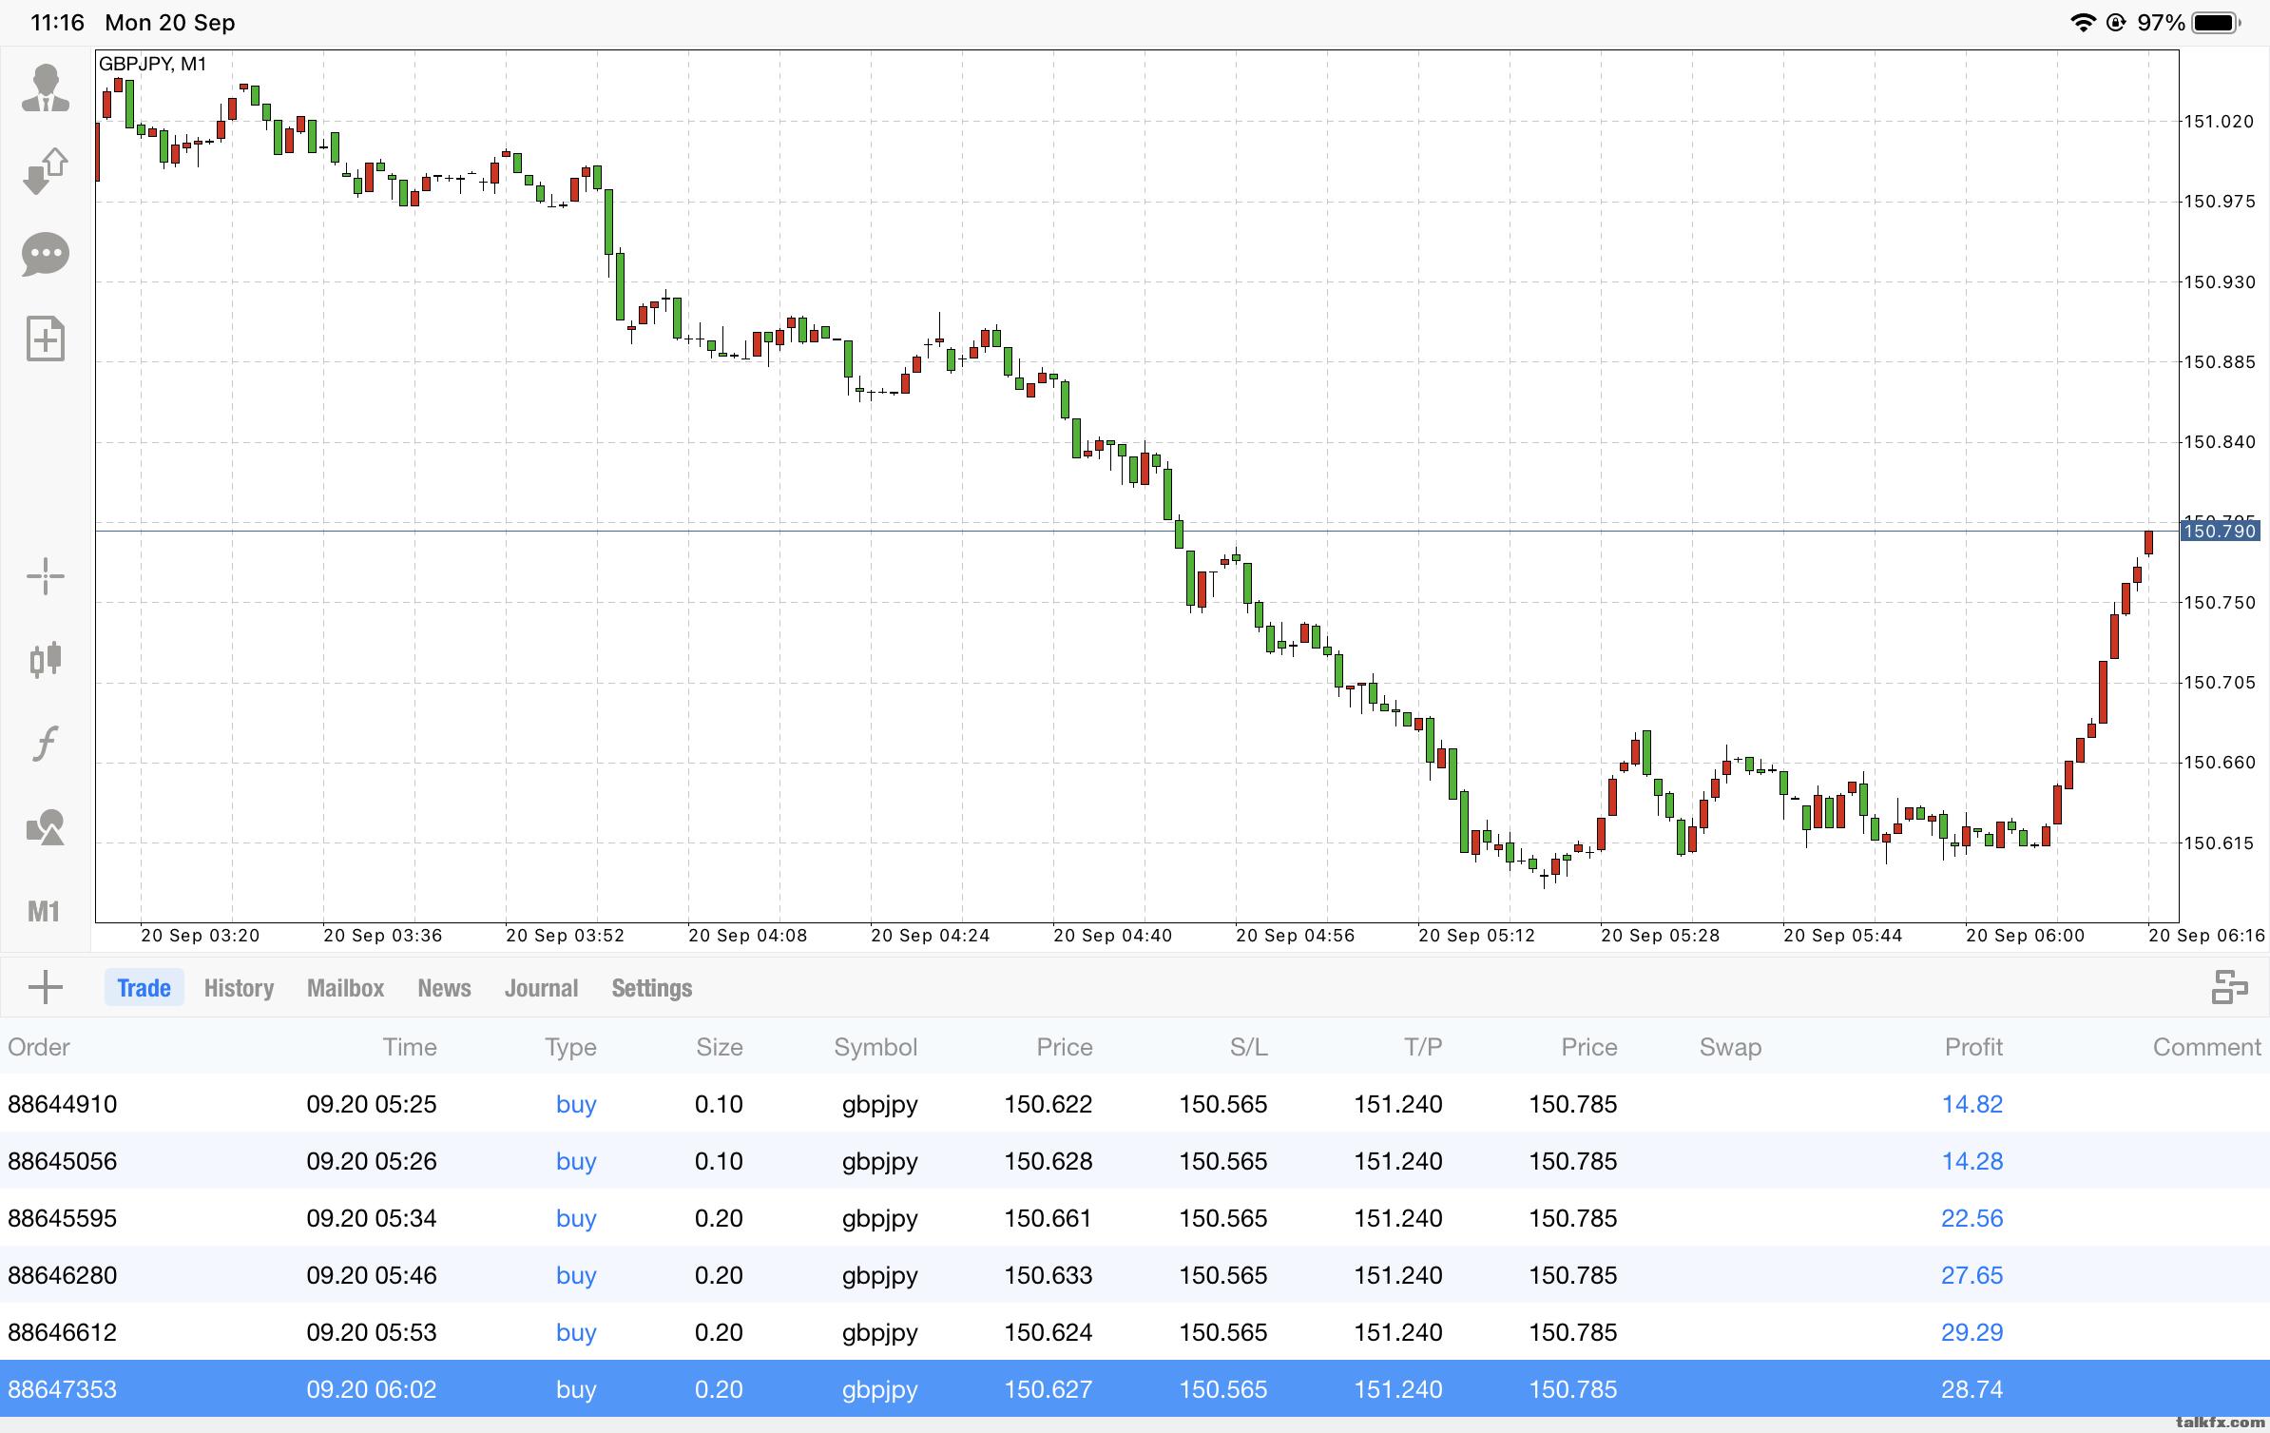Open the Settings tab
This screenshot has width=2270, height=1433.
pyautogui.click(x=651, y=988)
